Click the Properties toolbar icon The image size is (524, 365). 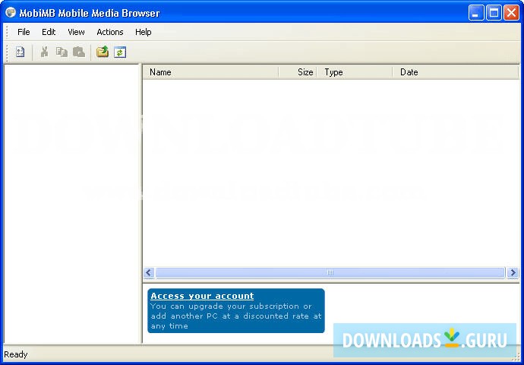pos(20,52)
